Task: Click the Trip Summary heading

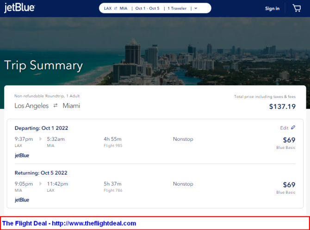Action: (43, 65)
